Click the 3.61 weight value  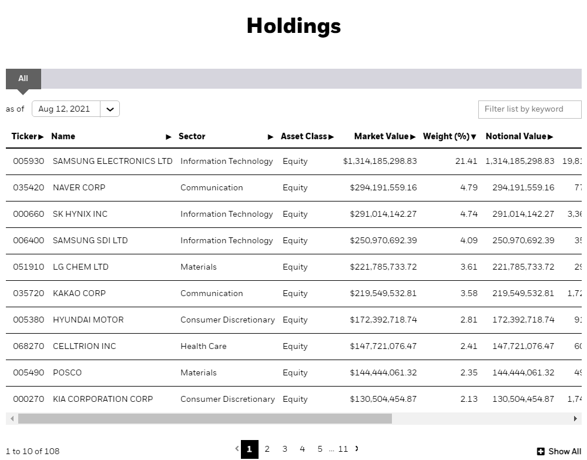tap(469, 267)
